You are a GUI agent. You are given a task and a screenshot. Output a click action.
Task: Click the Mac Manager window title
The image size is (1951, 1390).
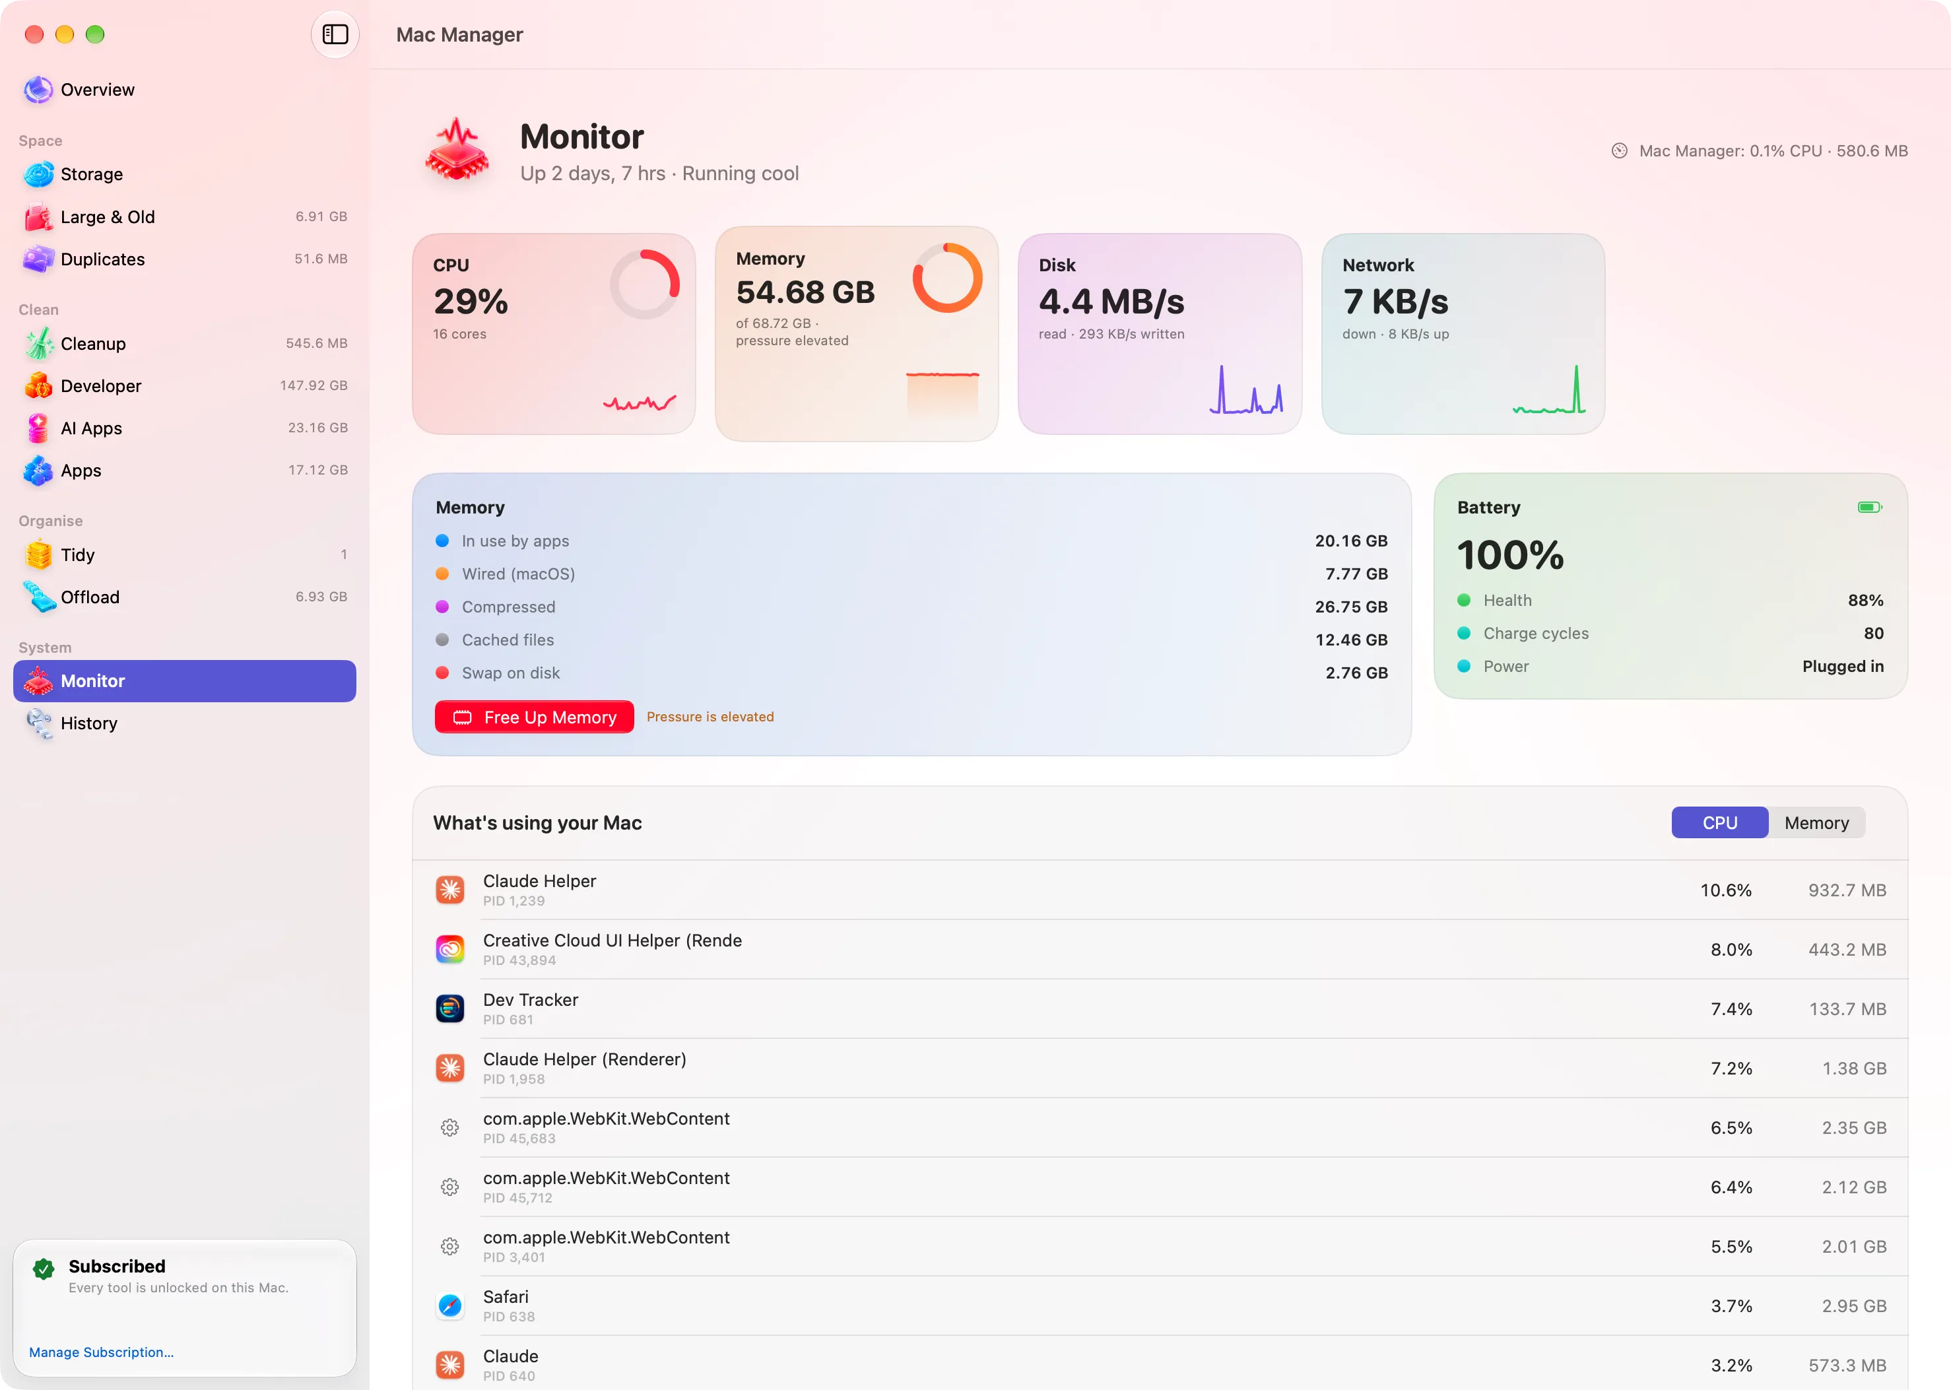pyautogui.click(x=459, y=35)
